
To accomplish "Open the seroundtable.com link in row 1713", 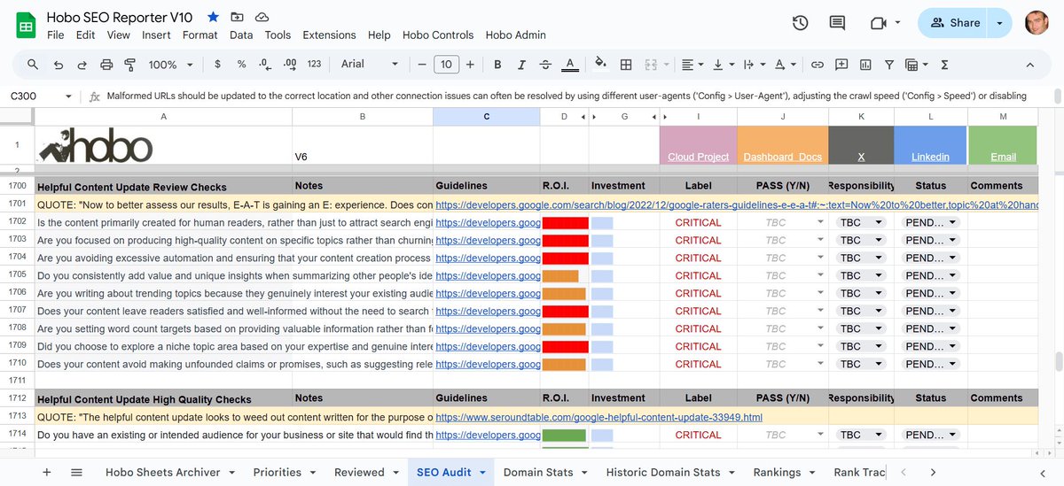I will coord(598,417).
